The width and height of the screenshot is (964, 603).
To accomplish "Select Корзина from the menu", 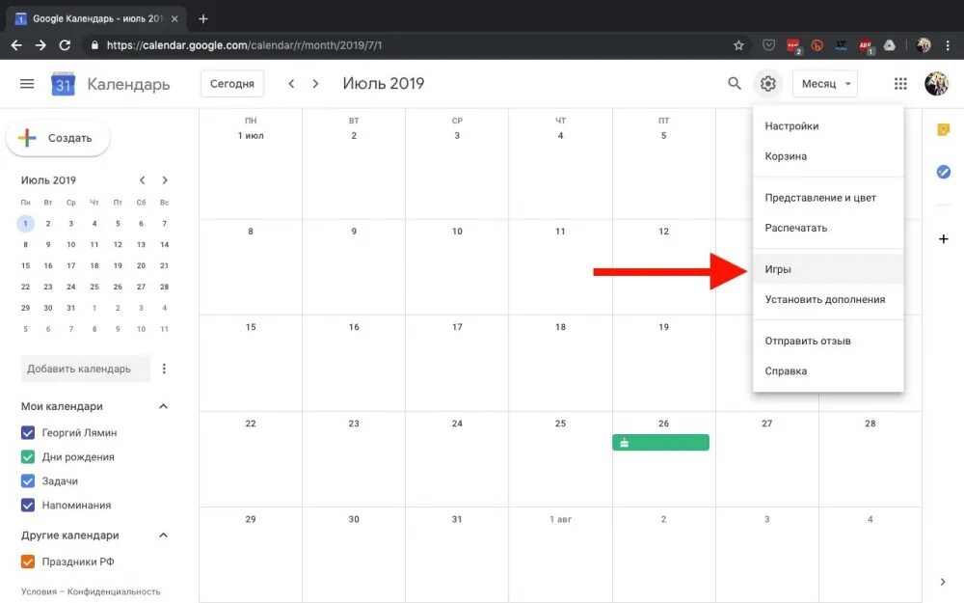I will [x=828, y=156].
